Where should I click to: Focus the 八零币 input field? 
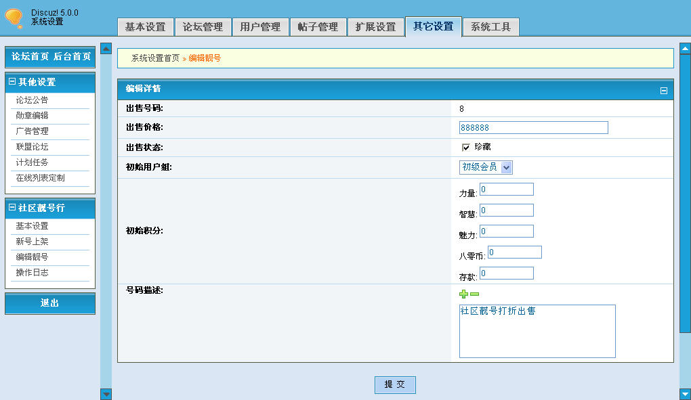pos(515,252)
